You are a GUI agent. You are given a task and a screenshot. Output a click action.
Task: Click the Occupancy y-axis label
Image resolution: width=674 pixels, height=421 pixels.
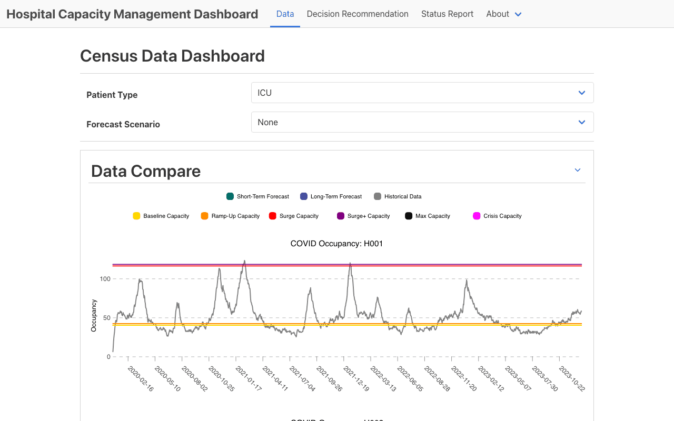click(94, 315)
